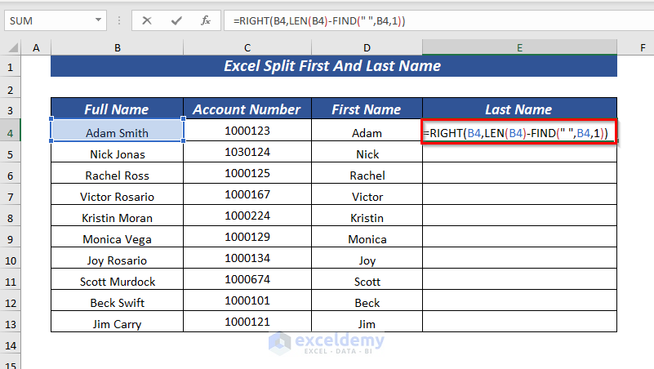
Task: Click the Full Name header cell
Action: coord(118,109)
